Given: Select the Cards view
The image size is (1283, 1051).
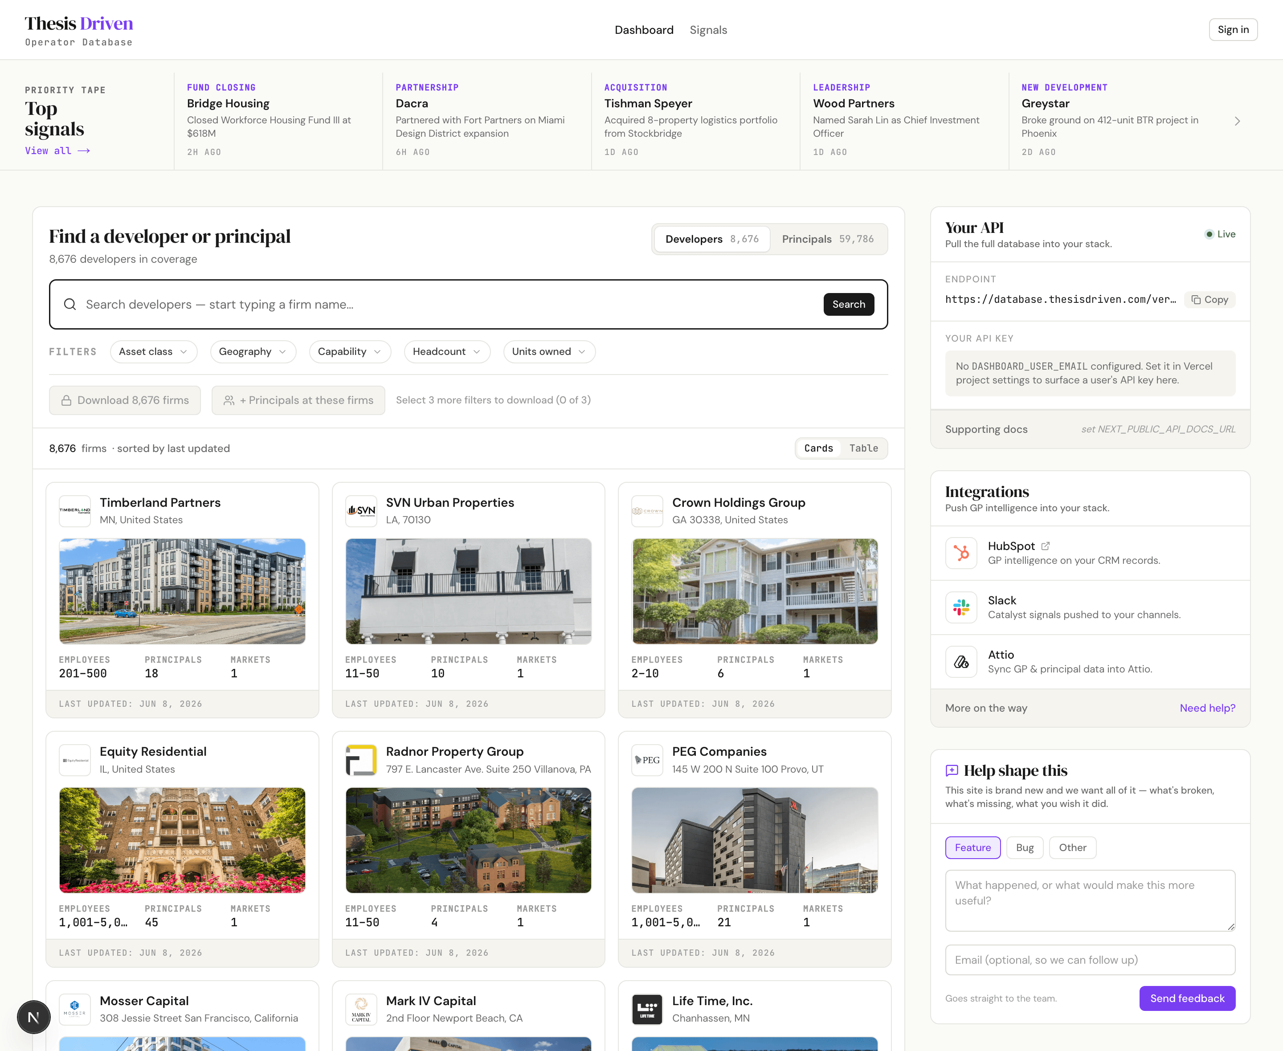Looking at the screenshot, I should (819, 448).
